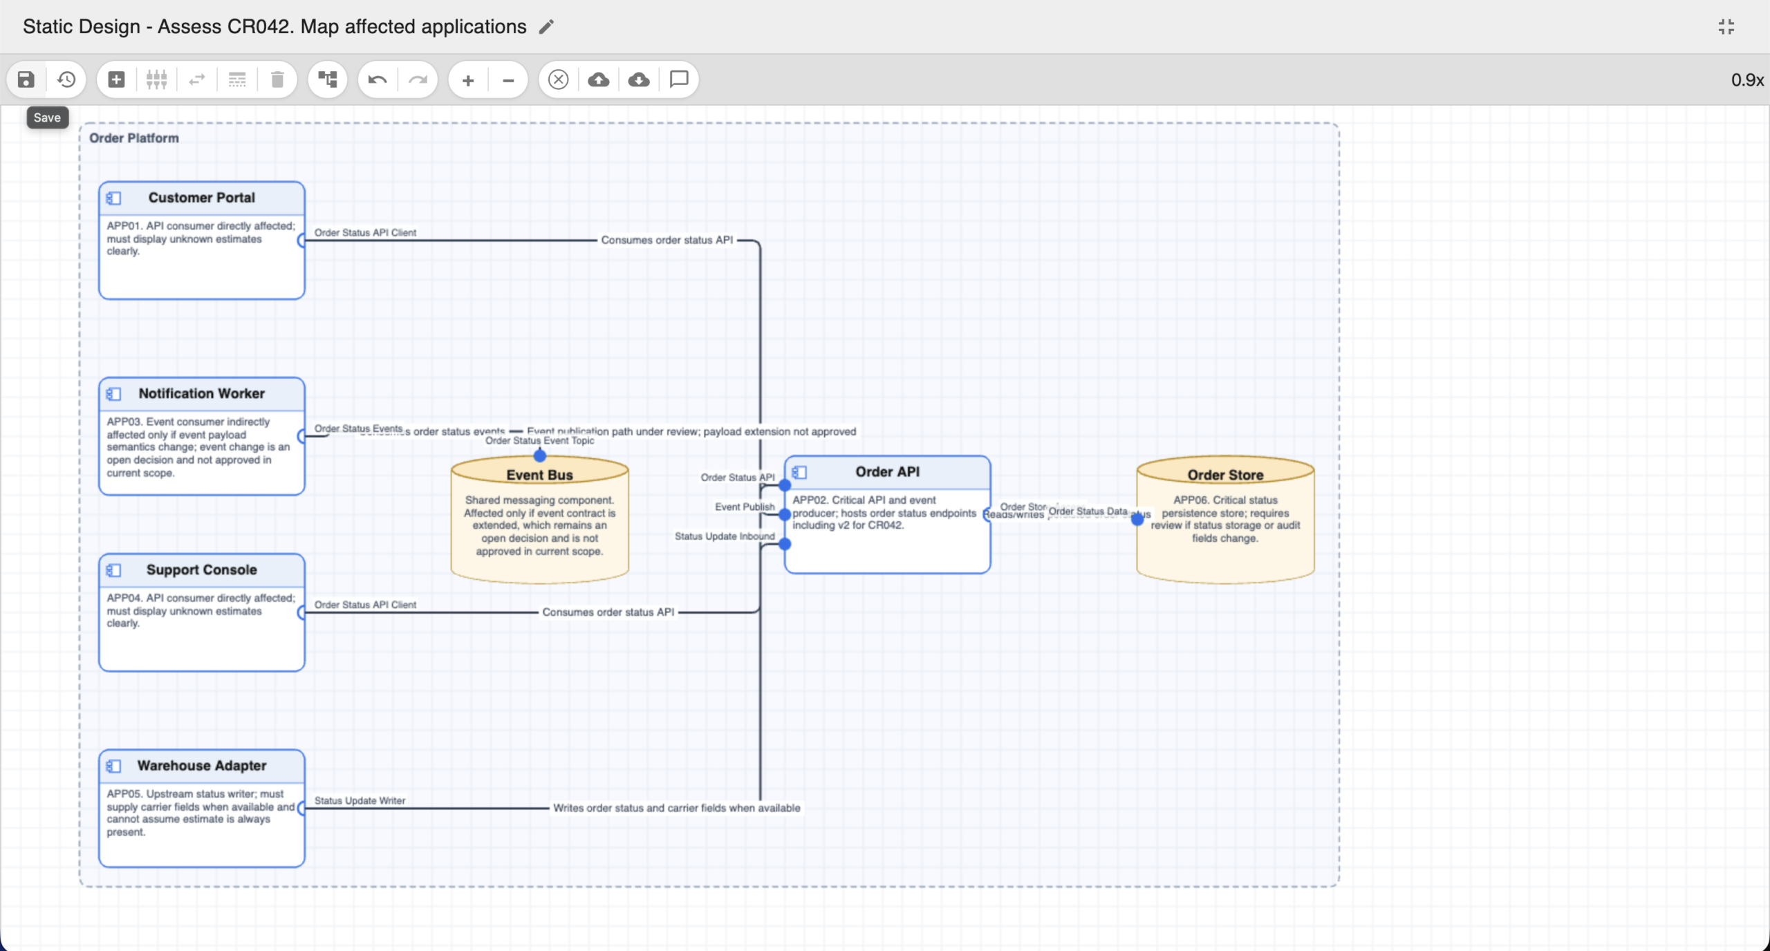Click the diagram title 'Static Design - Assess CR042'
This screenshot has height=951, width=1770.
tap(274, 27)
